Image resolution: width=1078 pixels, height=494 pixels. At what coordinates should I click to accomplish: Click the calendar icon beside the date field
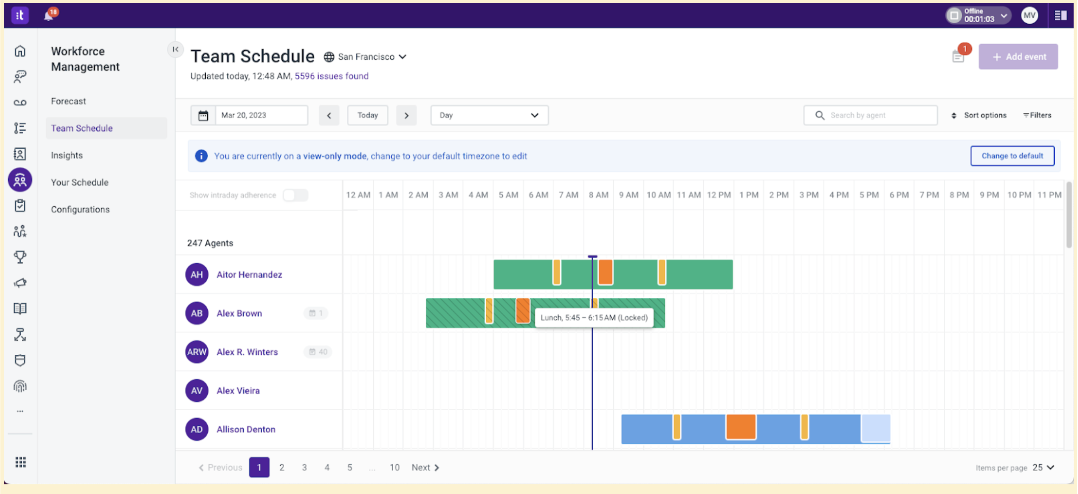203,115
